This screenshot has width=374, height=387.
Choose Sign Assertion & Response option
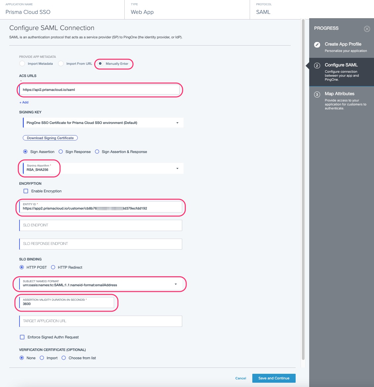click(97, 152)
